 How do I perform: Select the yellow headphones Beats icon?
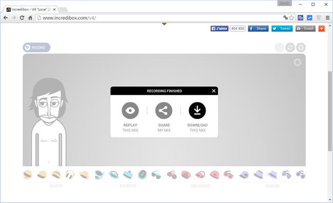pos(70,174)
